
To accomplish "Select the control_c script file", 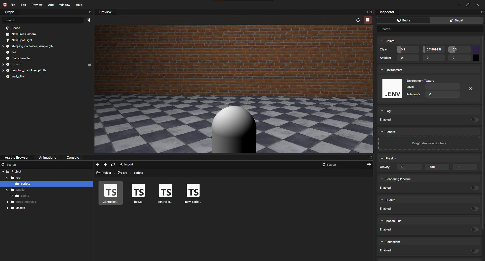I will pos(165,193).
